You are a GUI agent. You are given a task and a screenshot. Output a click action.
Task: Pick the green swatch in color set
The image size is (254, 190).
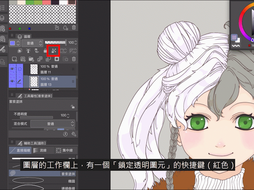click(x=30, y=2)
